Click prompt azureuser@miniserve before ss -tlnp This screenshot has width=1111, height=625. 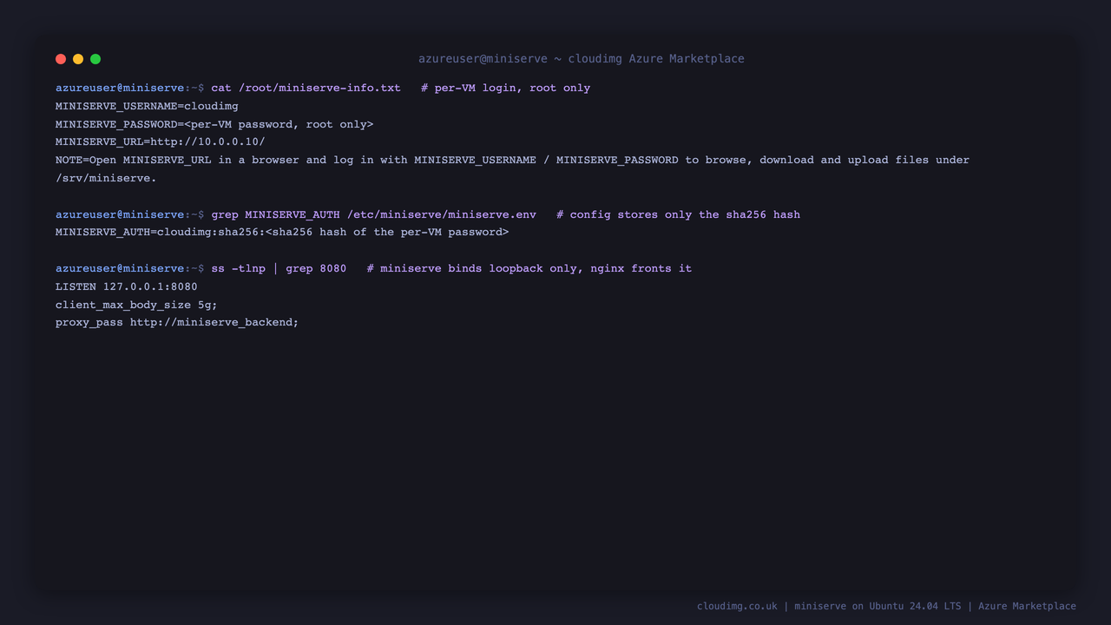click(x=120, y=268)
